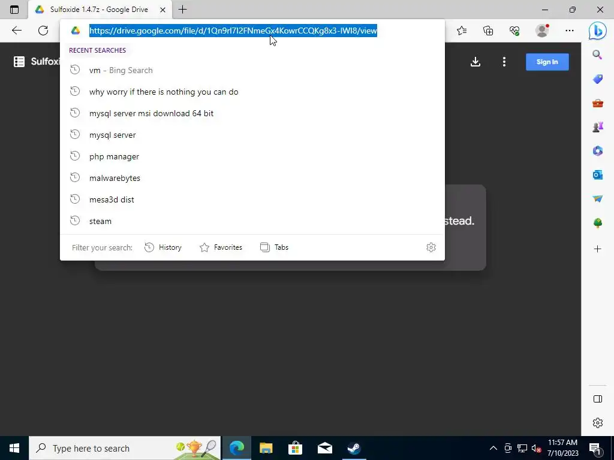Close the Sulfoxide 1.4.7z tab

point(162,10)
